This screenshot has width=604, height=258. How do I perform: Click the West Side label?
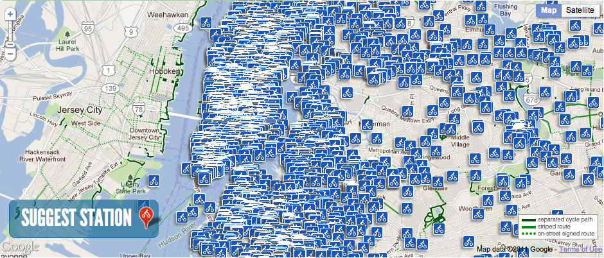tap(86, 123)
